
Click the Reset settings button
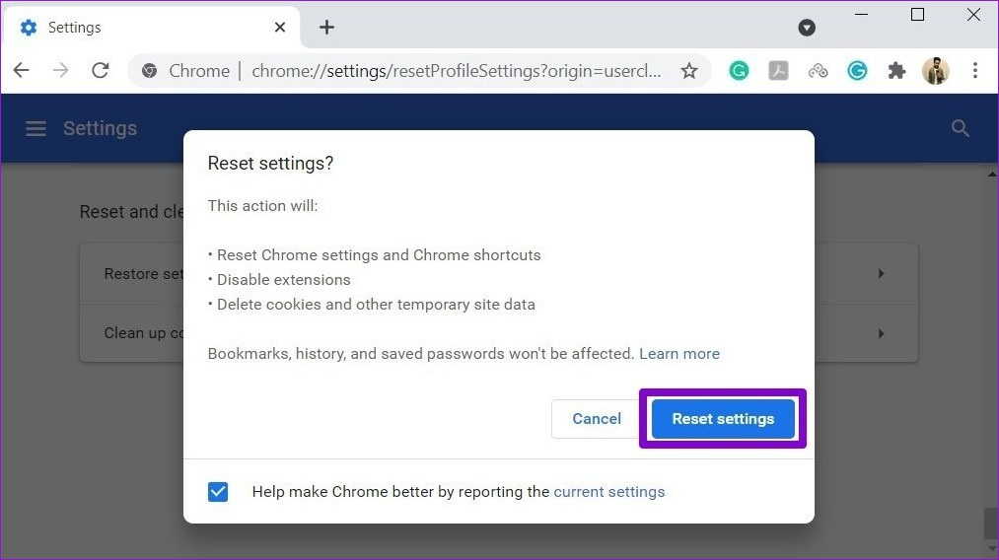click(x=723, y=419)
